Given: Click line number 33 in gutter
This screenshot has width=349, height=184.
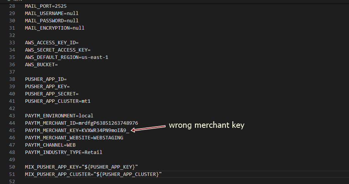Looking at the screenshot, I should (x=12, y=43).
